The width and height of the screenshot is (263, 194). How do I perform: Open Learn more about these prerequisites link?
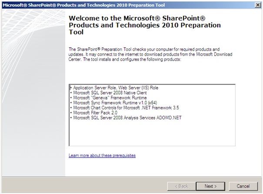[x=102, y=155]
